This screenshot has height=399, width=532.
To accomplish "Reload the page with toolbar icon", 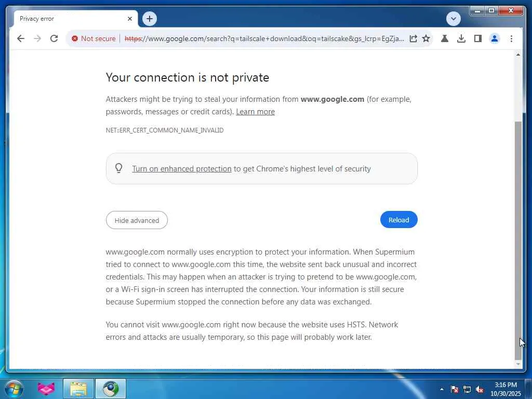I will 54,38.
